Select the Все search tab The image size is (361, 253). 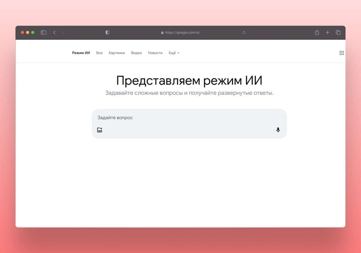click(99, 53)
